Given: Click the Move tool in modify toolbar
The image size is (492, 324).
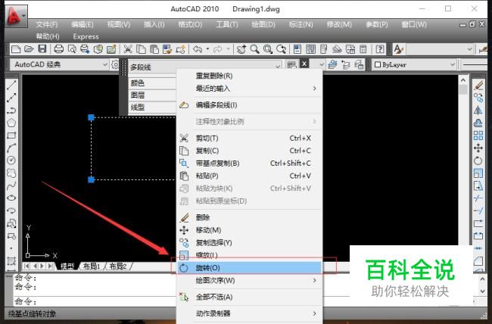Looking at the screenshot, I should 478,148.
